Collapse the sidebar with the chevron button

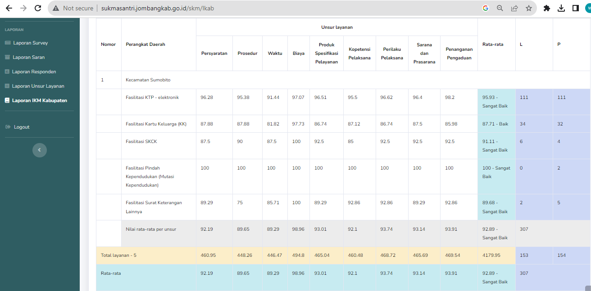pyautogui.click(x=40, y=150)
